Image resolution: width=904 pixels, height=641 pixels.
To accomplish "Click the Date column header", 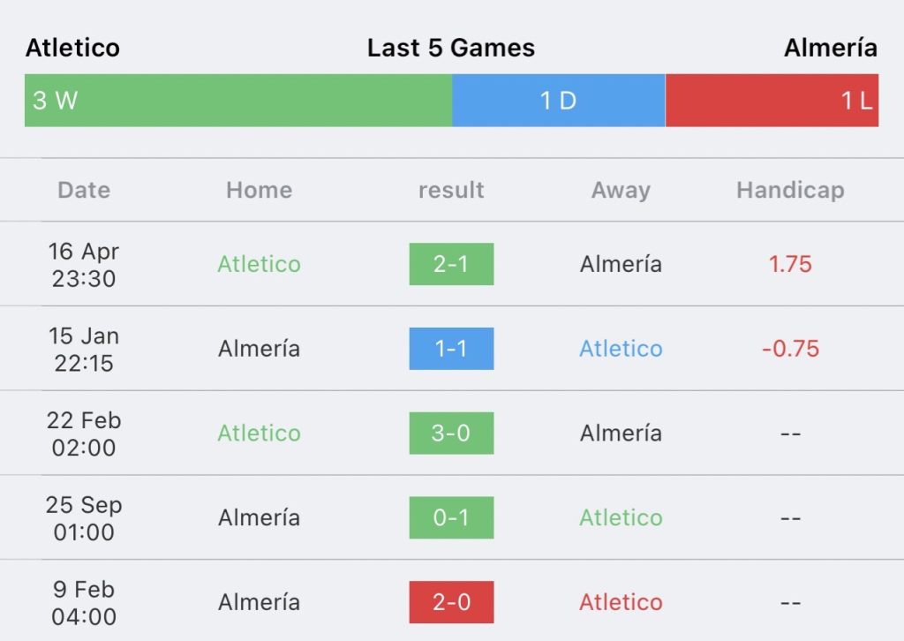I will (84, 190).
